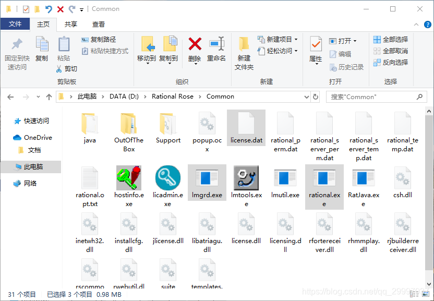Apply 反向选择 to invert selection

tap(391, 62)
